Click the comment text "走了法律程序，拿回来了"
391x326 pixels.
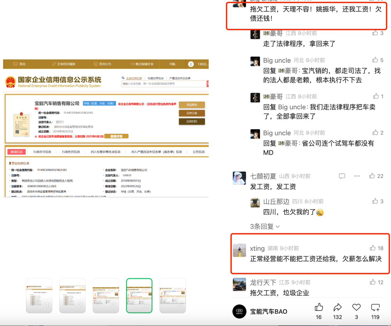299,44
